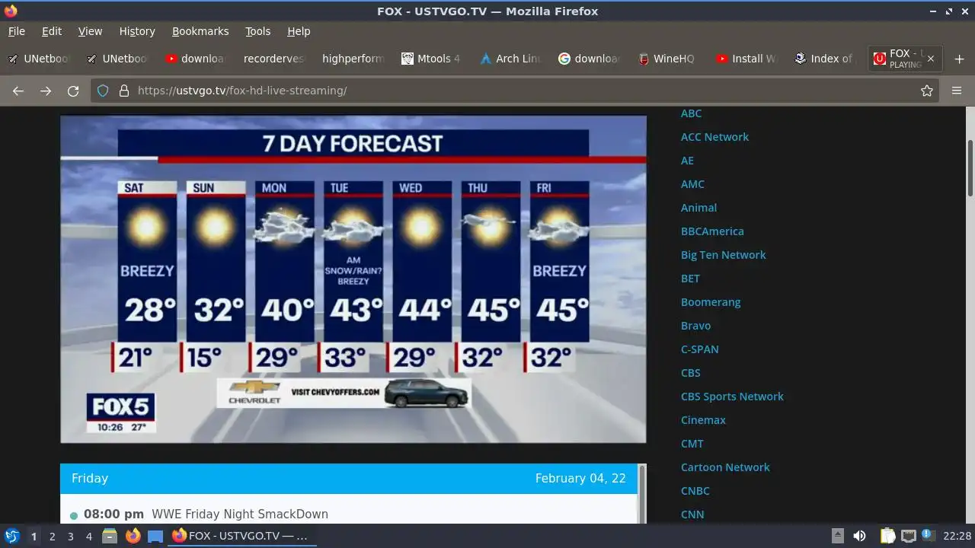Open the ACC Network channel link

coord(714,137)
